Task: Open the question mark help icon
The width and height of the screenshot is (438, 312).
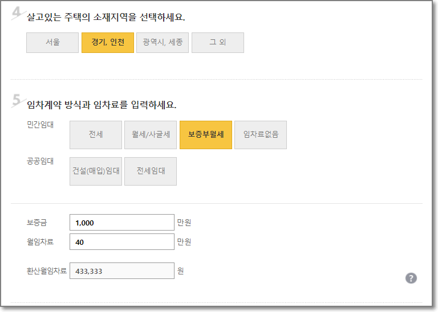Action: click(x=411, y=278)
